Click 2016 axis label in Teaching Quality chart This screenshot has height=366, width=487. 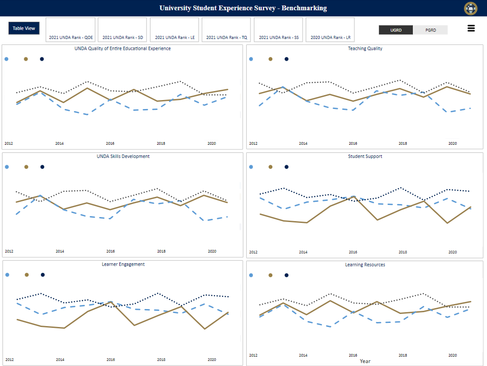[x=353, y=144]
